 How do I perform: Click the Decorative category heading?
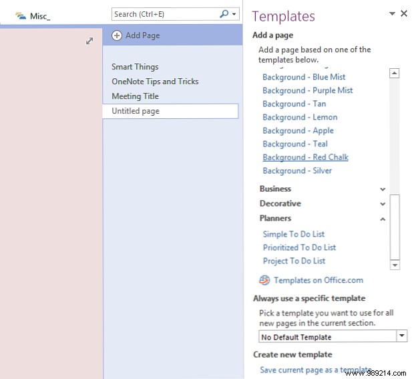(280, 203)
